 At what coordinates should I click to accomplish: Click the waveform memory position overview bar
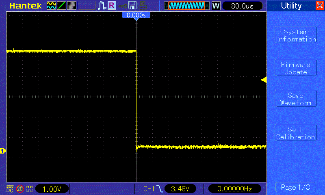point(187,6)
